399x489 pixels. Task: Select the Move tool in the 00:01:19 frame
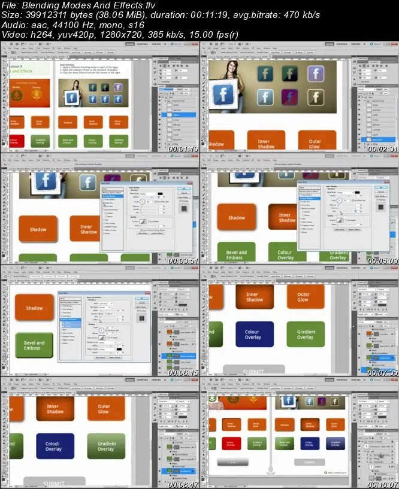click(x=4, y=61)
